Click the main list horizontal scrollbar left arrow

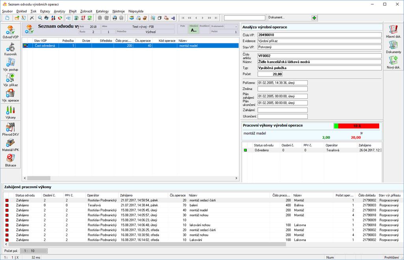point(25,178)
